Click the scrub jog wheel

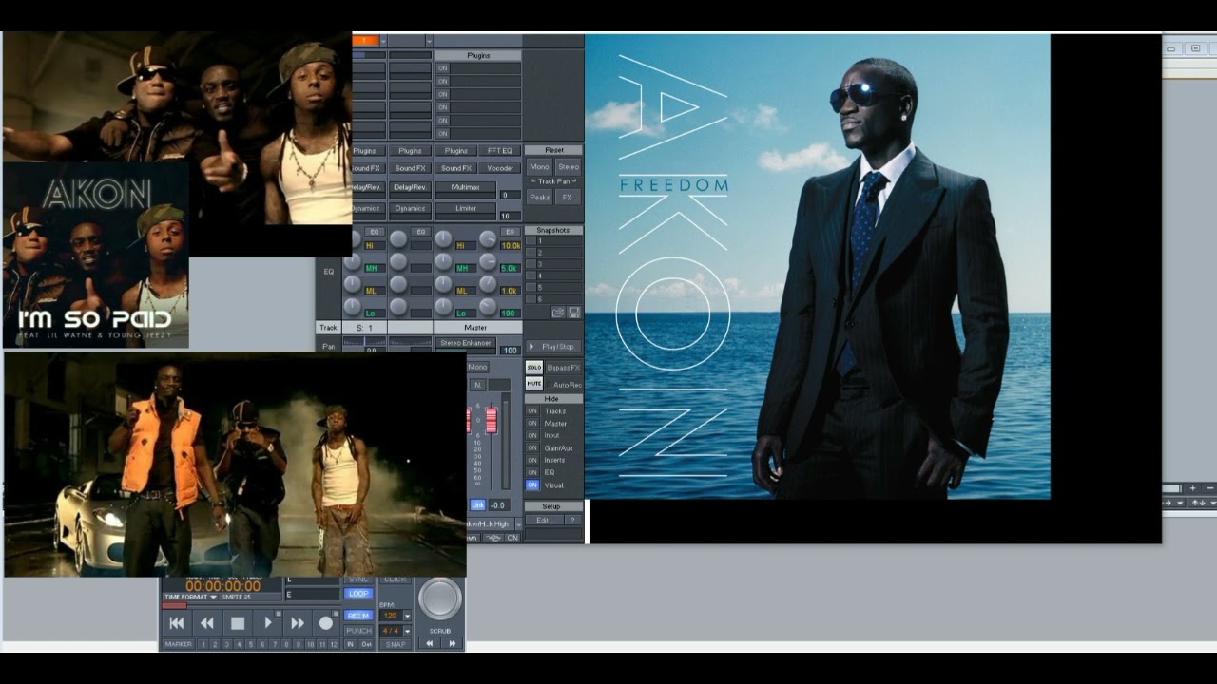coord(440,598)
